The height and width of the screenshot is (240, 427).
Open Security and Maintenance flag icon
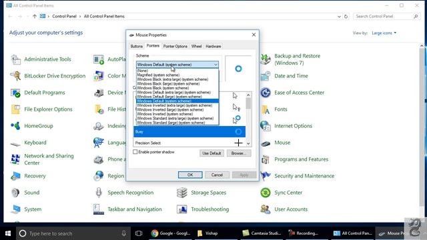[x=266, y=176]
